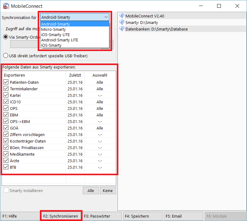
Task: Click Auswahl value -.- for Medikamente
Action: click(x=100, y=154)
